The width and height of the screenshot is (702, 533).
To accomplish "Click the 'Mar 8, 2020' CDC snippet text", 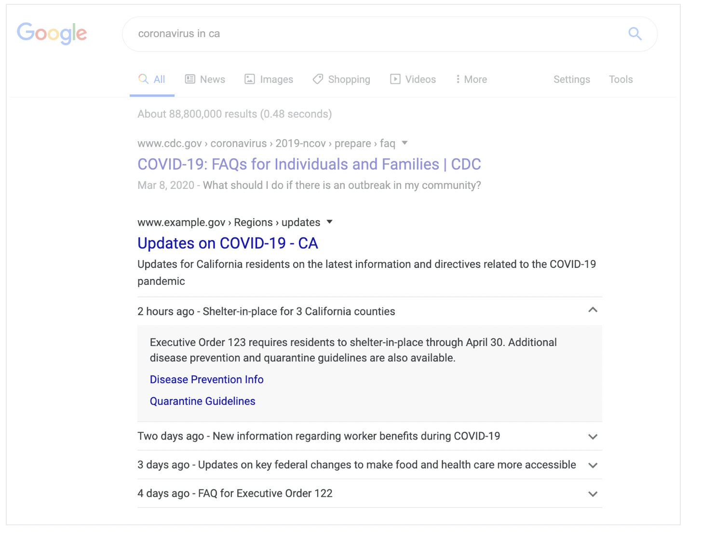I will 309,186.
